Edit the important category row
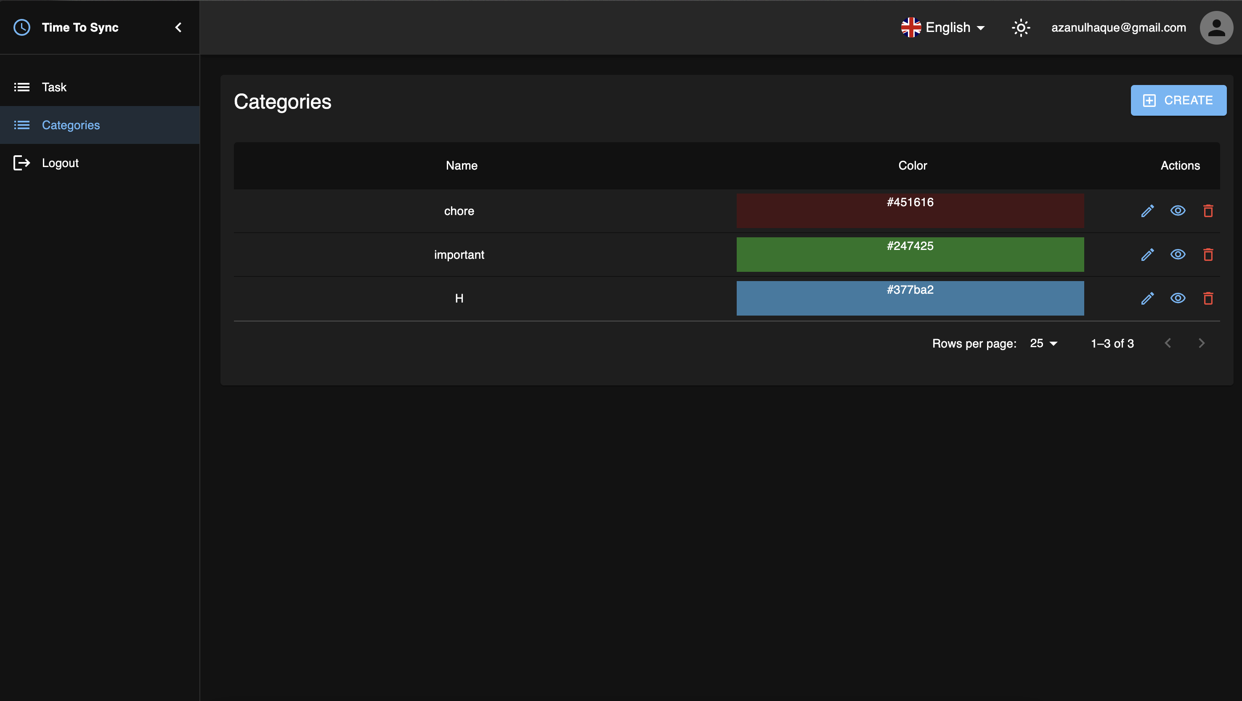This screenshot has height=701, width=1242. 1147,255
